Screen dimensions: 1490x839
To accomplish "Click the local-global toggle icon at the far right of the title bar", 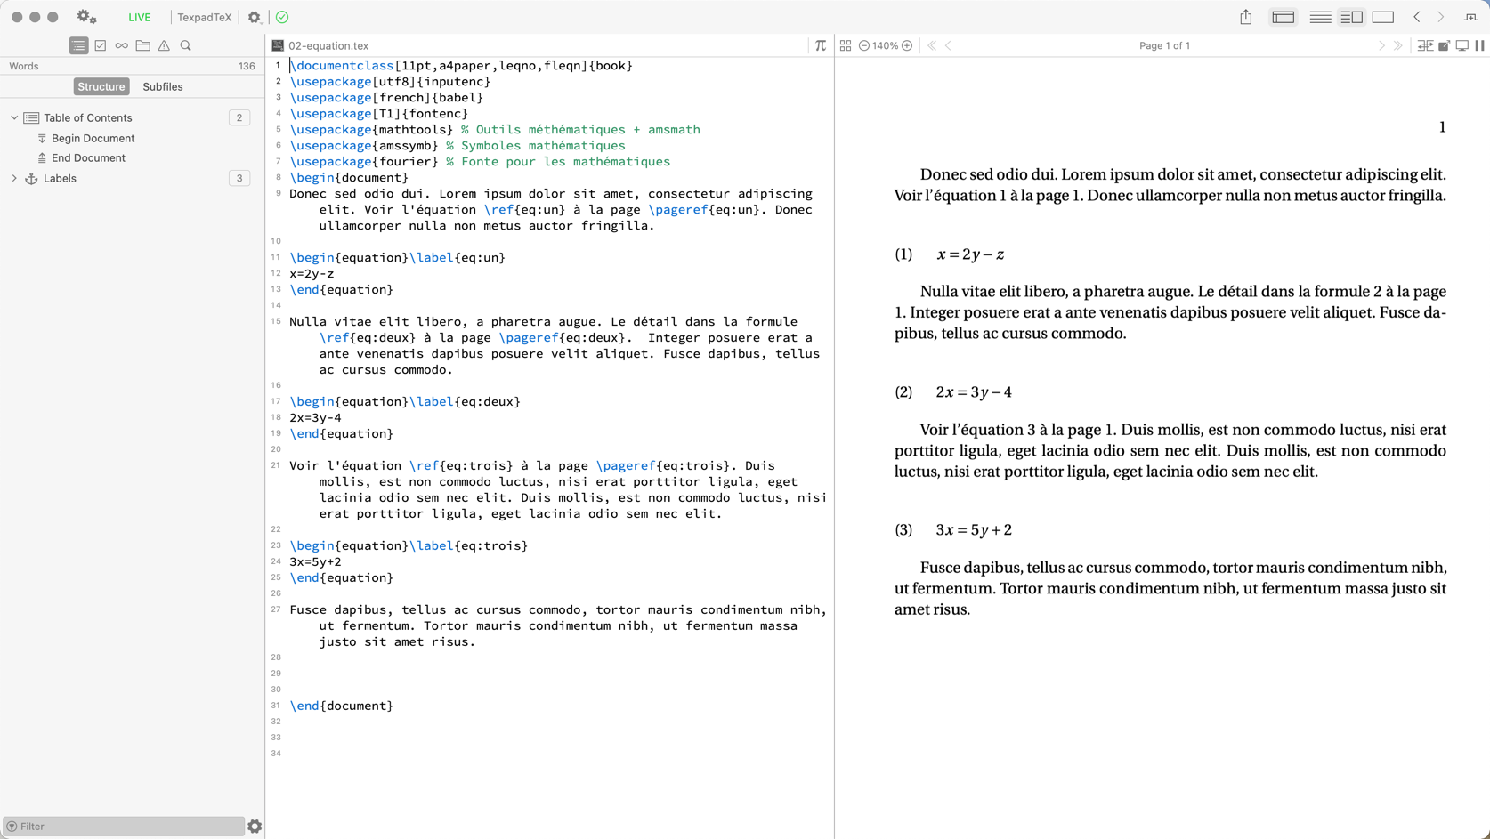I will [x=1471, y=17].
